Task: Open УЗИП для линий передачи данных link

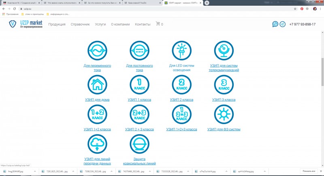Action: [97, 161]
